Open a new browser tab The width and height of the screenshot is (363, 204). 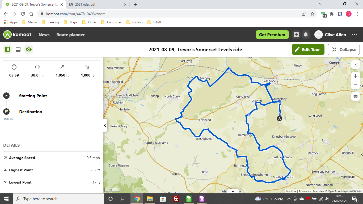point(135,5)
